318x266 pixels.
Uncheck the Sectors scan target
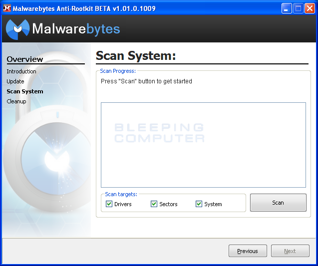pyautogui.click(x=154, y=204)
